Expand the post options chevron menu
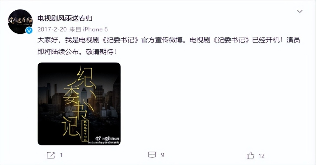The image size is (316, 165). tap(300, 11)
